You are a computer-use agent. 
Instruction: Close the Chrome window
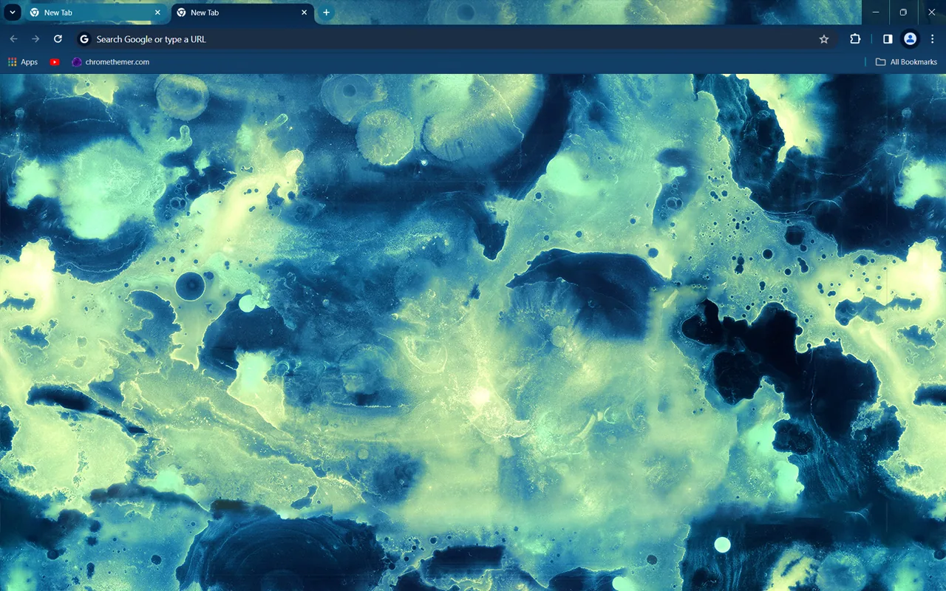pos(931,13)
